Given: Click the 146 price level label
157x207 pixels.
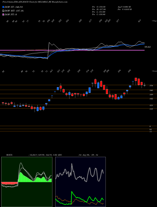Looking at the screenshot, I should tap(151, 90).
